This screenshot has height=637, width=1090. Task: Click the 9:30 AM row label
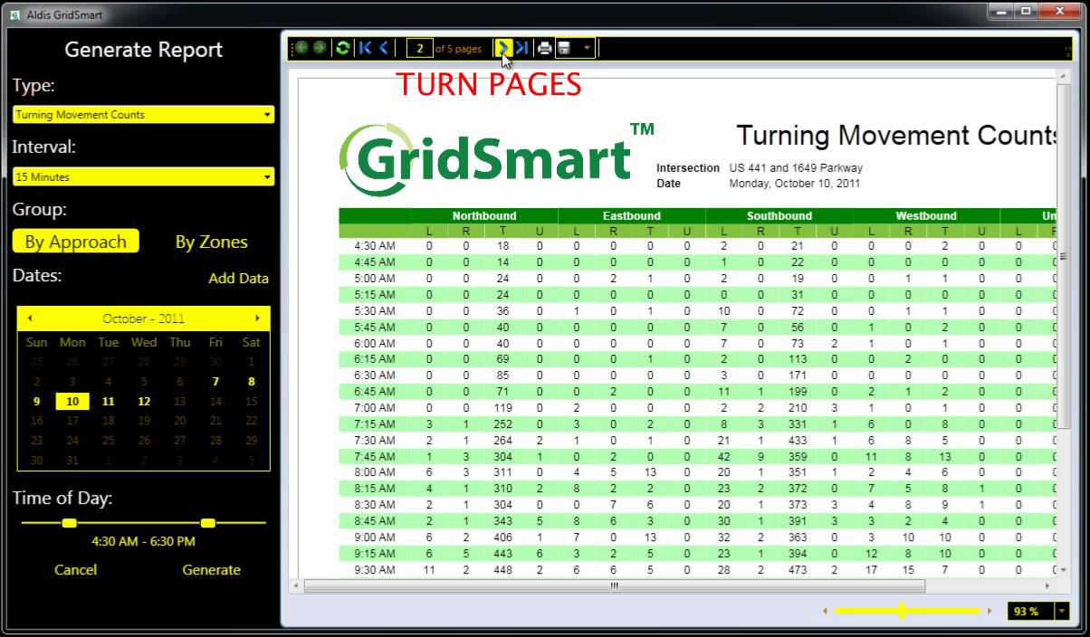375,570
